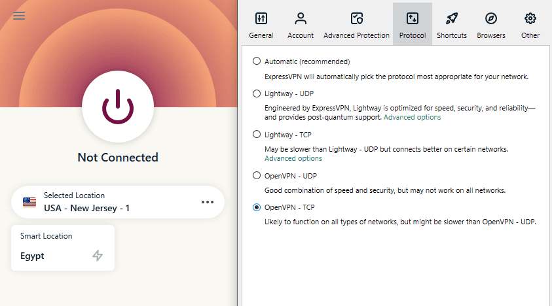Choose the Egypt Smart Location card
552x306 pixels.
[x=63, y=248]
